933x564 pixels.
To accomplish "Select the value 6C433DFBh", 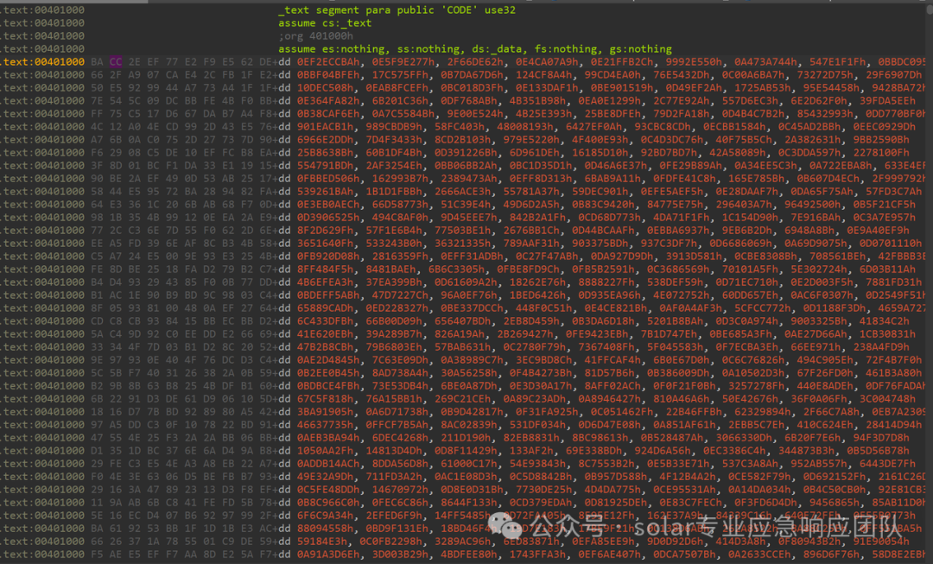I will [x=326, y=322].
